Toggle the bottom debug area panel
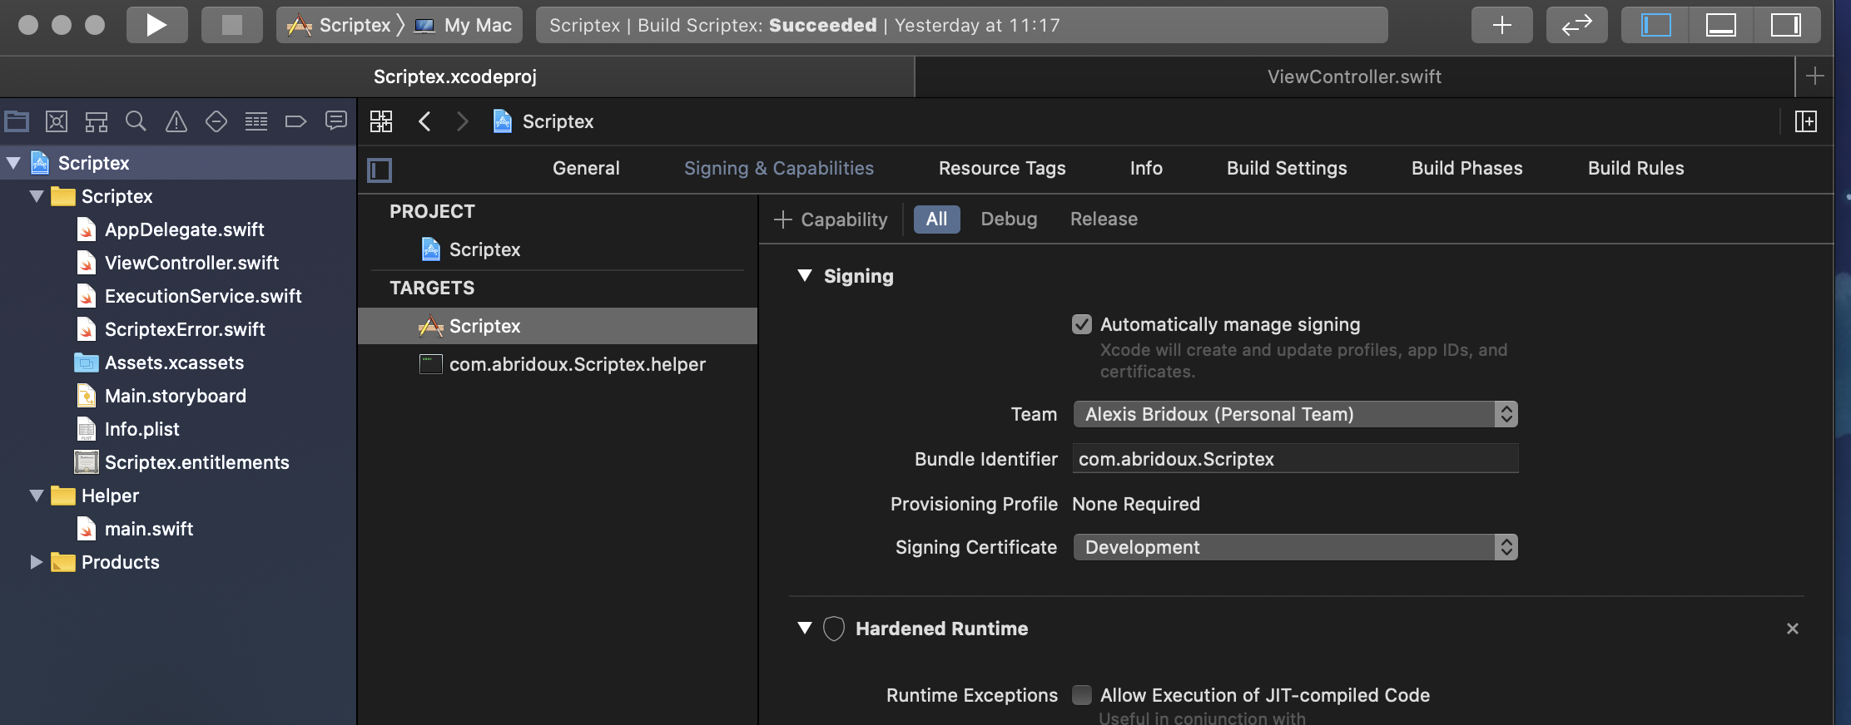1851x725 pixels. point(1720,25)
